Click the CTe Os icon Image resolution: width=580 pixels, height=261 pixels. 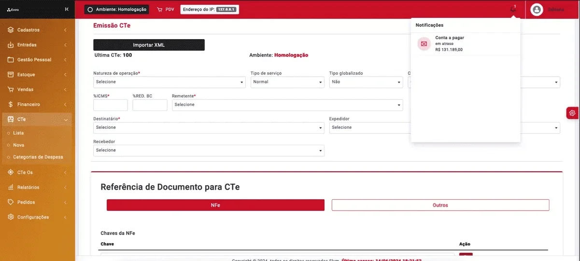(x=11, y=172)
